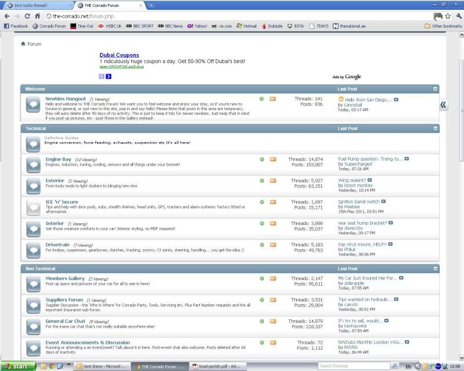This screenshot has width=464, height=371.
Task: Click the green mark-read icon for Drivetrain
Action: 262,245
